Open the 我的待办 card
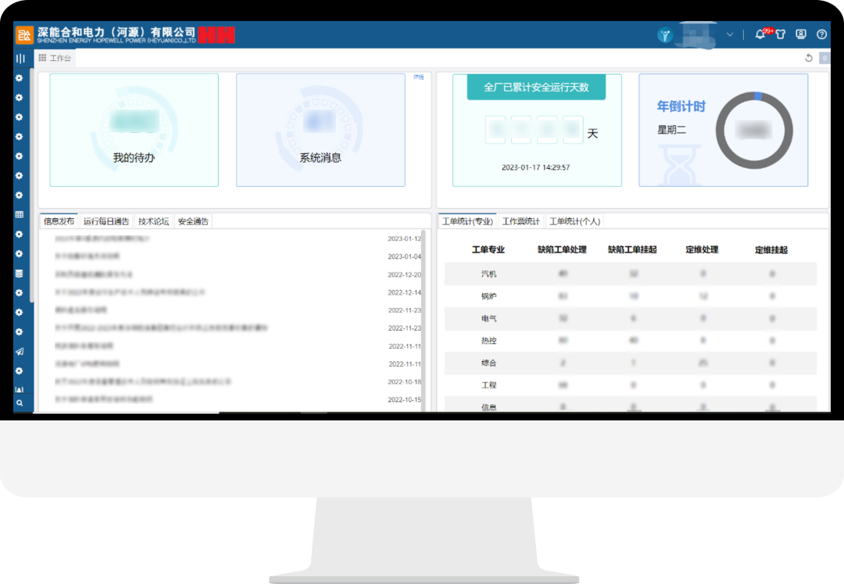 coord(134,131)
